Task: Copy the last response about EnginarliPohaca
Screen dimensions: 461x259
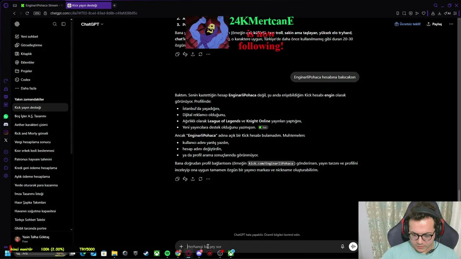Action: pos(177,179)
